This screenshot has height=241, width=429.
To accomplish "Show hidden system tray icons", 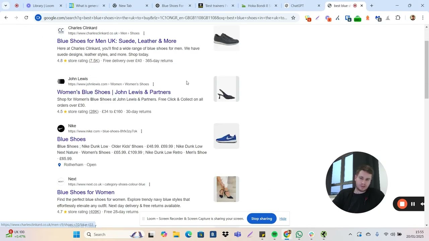I will (x=350, y=234).
